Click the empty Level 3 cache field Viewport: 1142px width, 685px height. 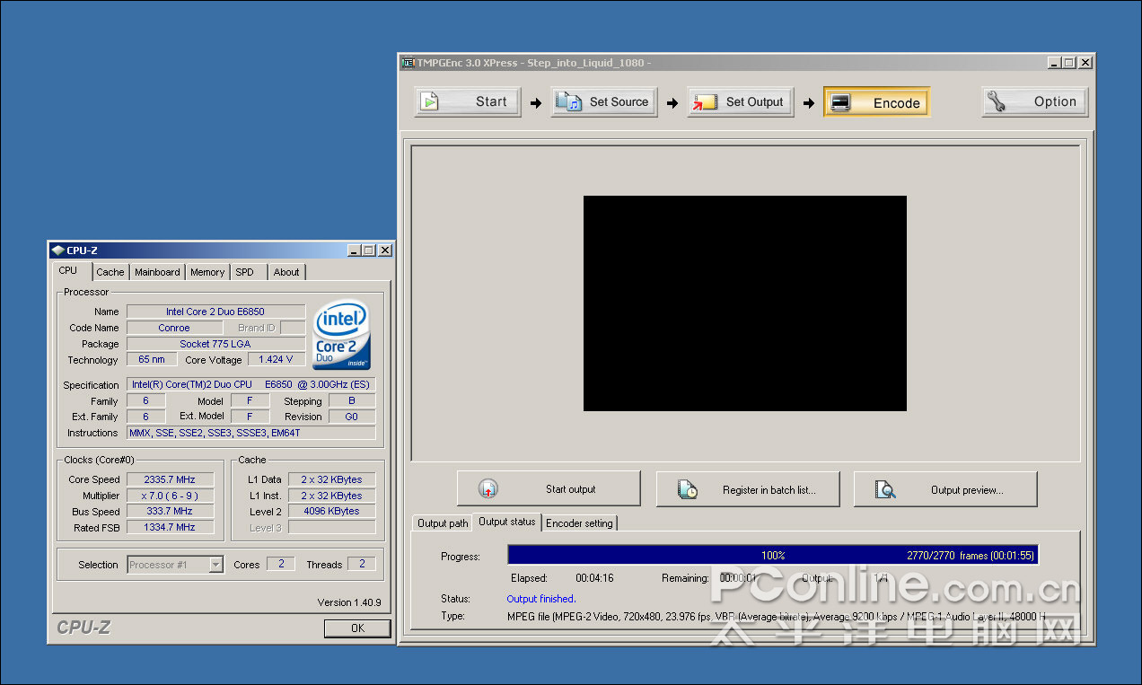coord(331,528)
